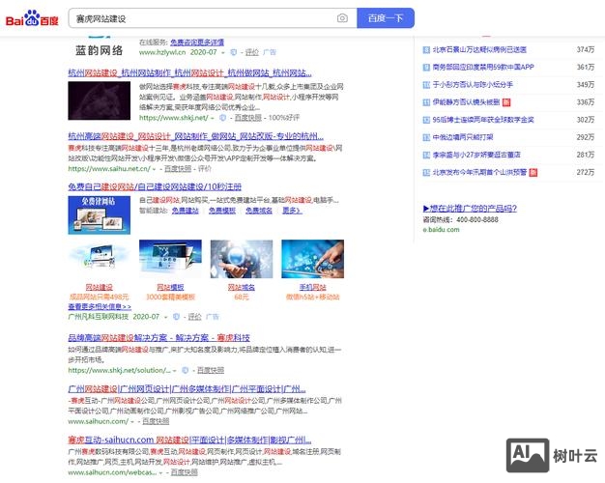
Task: Click the e.baidu.com link
Action: (x=442, y=230)
